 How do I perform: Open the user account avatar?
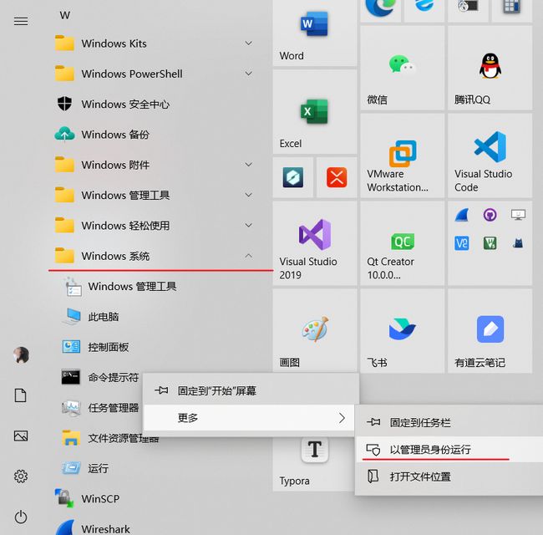(x=21, y=355)
